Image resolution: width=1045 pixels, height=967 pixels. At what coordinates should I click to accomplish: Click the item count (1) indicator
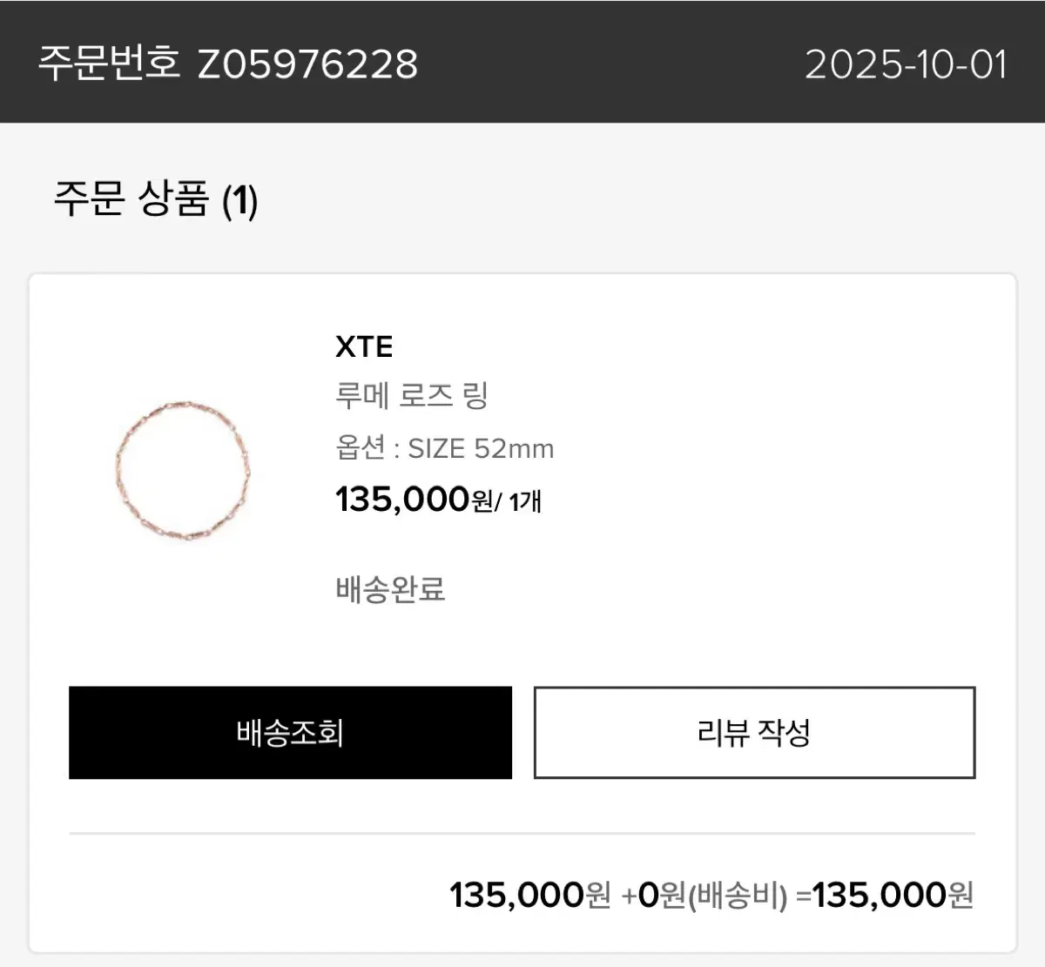point(240,201)
